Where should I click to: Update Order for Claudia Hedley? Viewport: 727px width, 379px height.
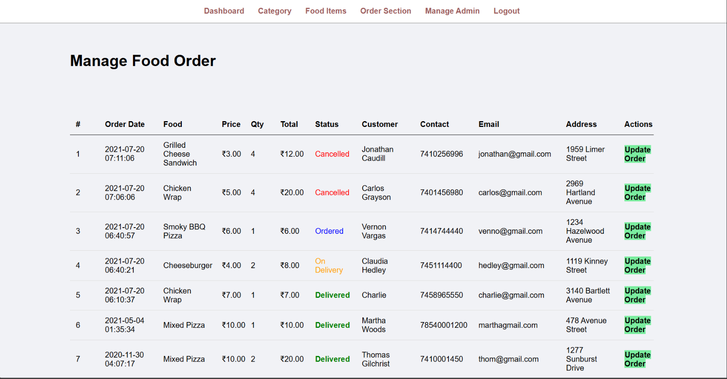[x=637, y=265]
